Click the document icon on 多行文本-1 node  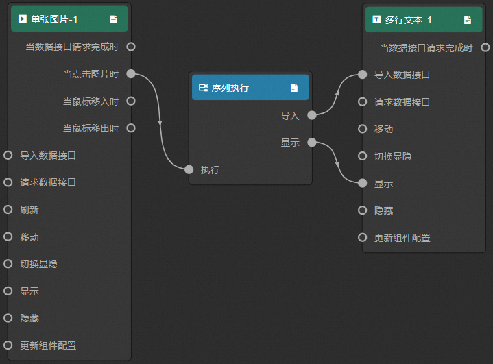(x=468, y=20)
